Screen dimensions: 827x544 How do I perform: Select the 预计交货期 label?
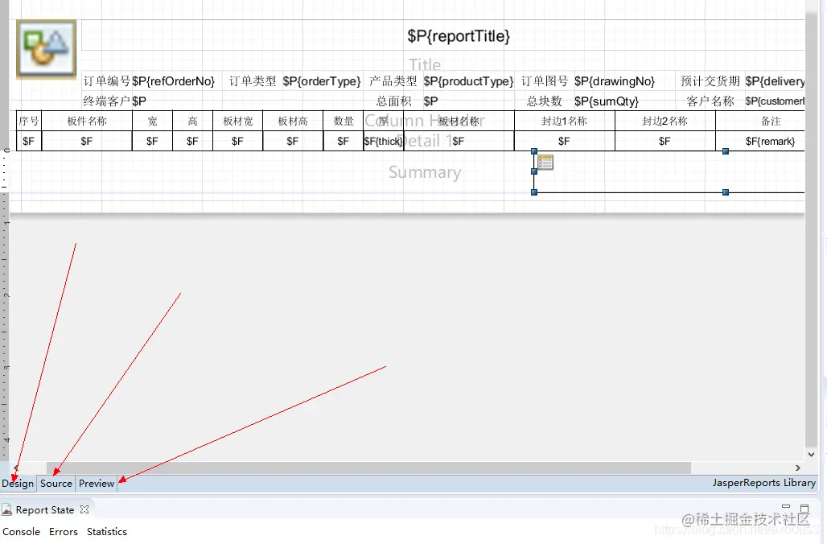tap(710, 81)
